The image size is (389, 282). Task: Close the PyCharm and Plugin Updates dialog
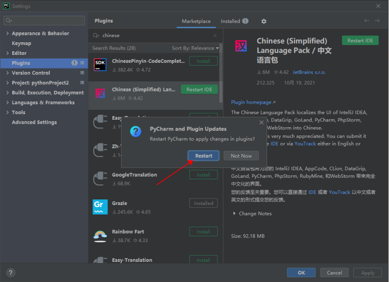(x=261, y=122)
